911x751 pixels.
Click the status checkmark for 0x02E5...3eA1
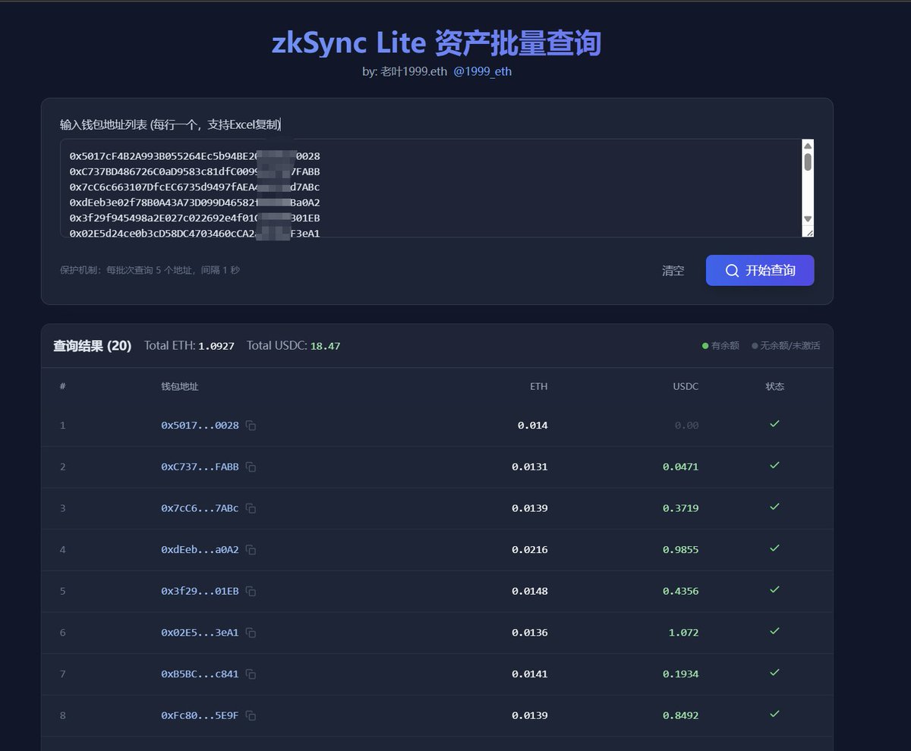pyautogui.click(x=774, y=631)
